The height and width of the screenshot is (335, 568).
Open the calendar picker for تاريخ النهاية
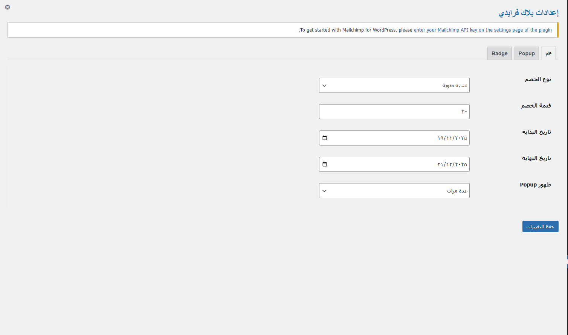[x=325, y=164]
